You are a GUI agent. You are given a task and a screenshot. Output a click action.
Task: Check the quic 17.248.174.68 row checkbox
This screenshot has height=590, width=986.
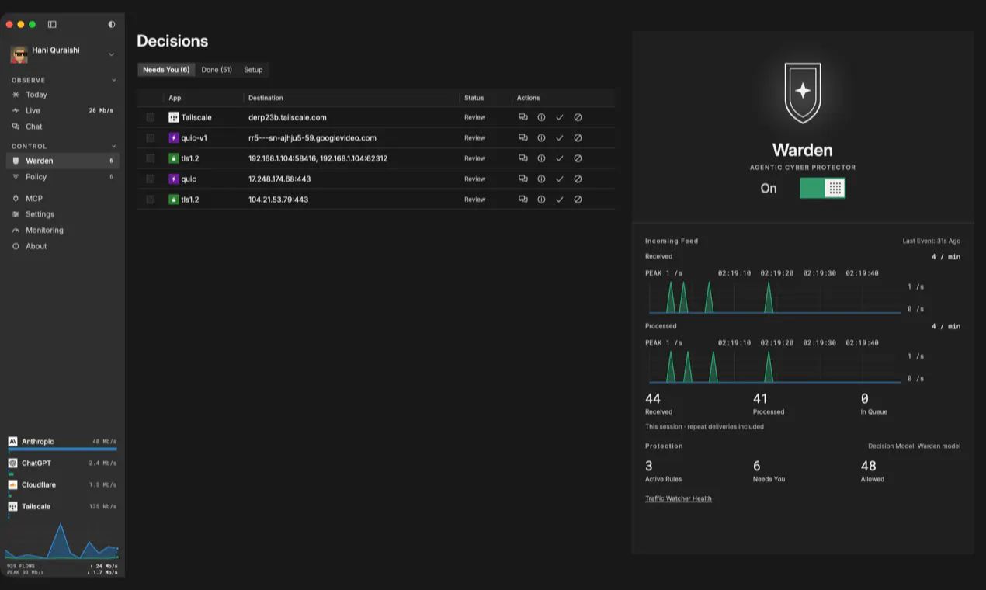[151, 179]
